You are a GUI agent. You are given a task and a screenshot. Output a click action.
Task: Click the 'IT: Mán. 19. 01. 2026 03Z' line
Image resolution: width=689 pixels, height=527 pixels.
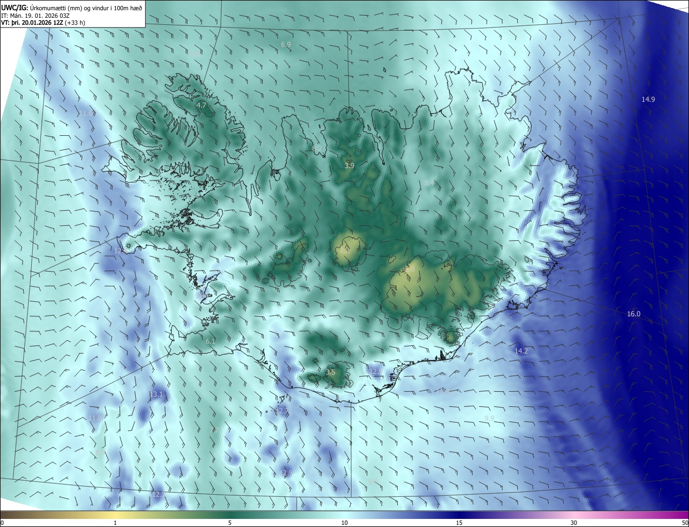(x=36, y=16)
